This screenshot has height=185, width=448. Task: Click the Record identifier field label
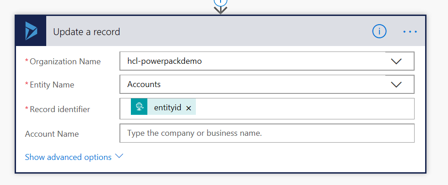pyautogui.click(x=59, y=109)
